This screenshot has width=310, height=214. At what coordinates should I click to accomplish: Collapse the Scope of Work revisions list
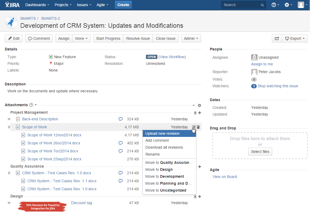click(9, 127)
